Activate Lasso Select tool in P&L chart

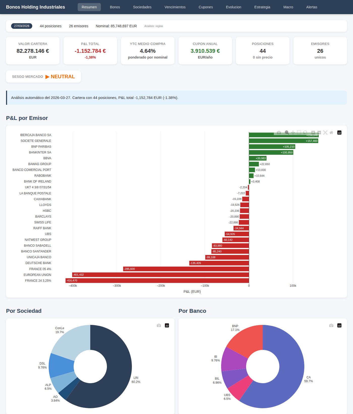point(305,133)
